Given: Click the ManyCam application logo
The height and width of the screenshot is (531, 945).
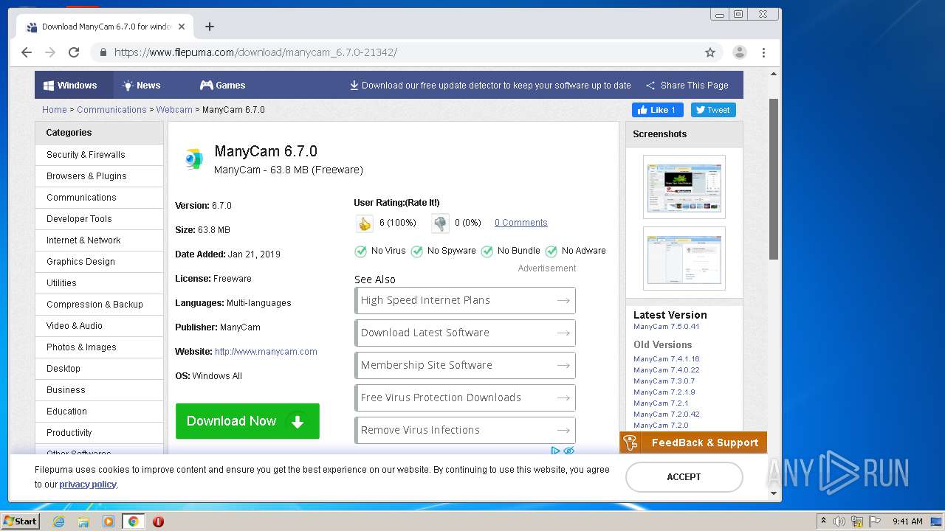Looking at the screenshot, I should point(193,159).
